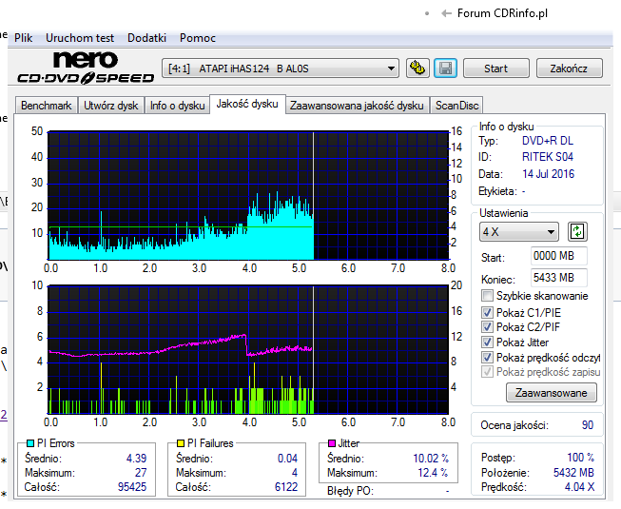Click the PI Errors average value 4.39
This screenshot has height=509, width=621.
pyautogui.click(x=136, y=459)
